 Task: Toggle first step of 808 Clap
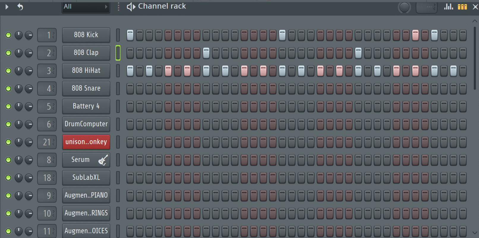130,53
